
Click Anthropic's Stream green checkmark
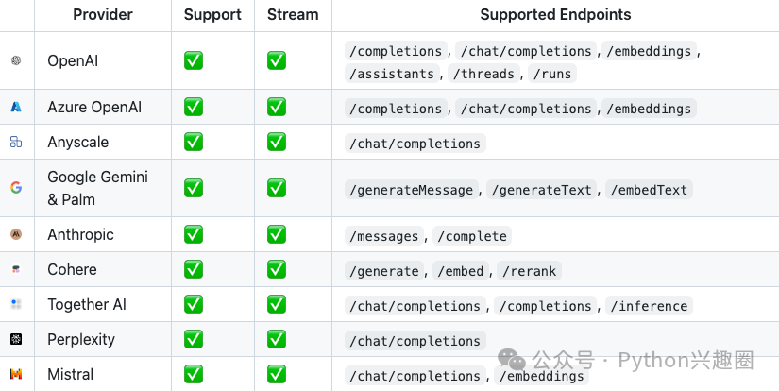277,234
